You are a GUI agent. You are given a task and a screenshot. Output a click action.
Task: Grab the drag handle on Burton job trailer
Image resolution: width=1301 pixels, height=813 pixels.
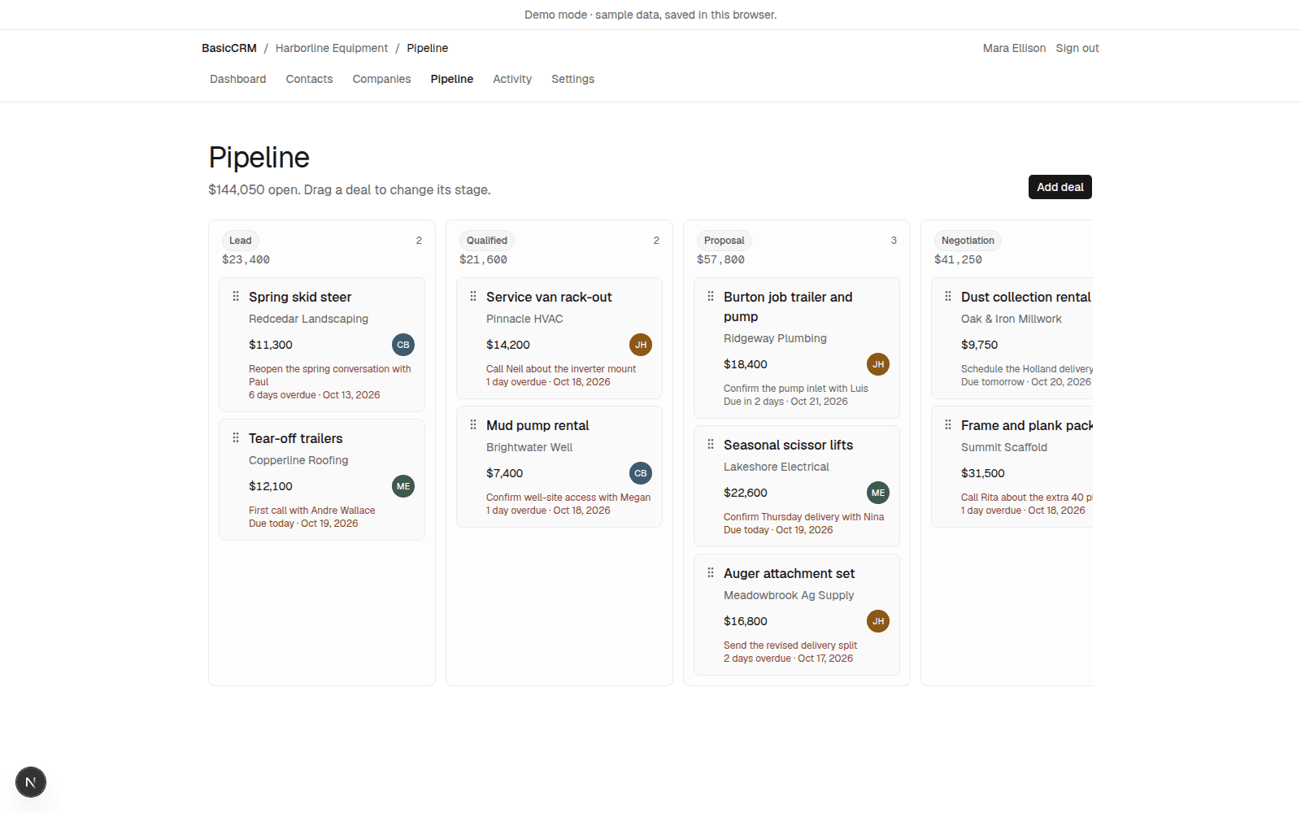point(711,297)
